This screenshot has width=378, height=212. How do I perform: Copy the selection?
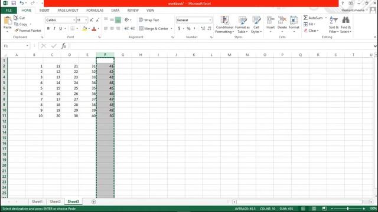click(21, 24)
